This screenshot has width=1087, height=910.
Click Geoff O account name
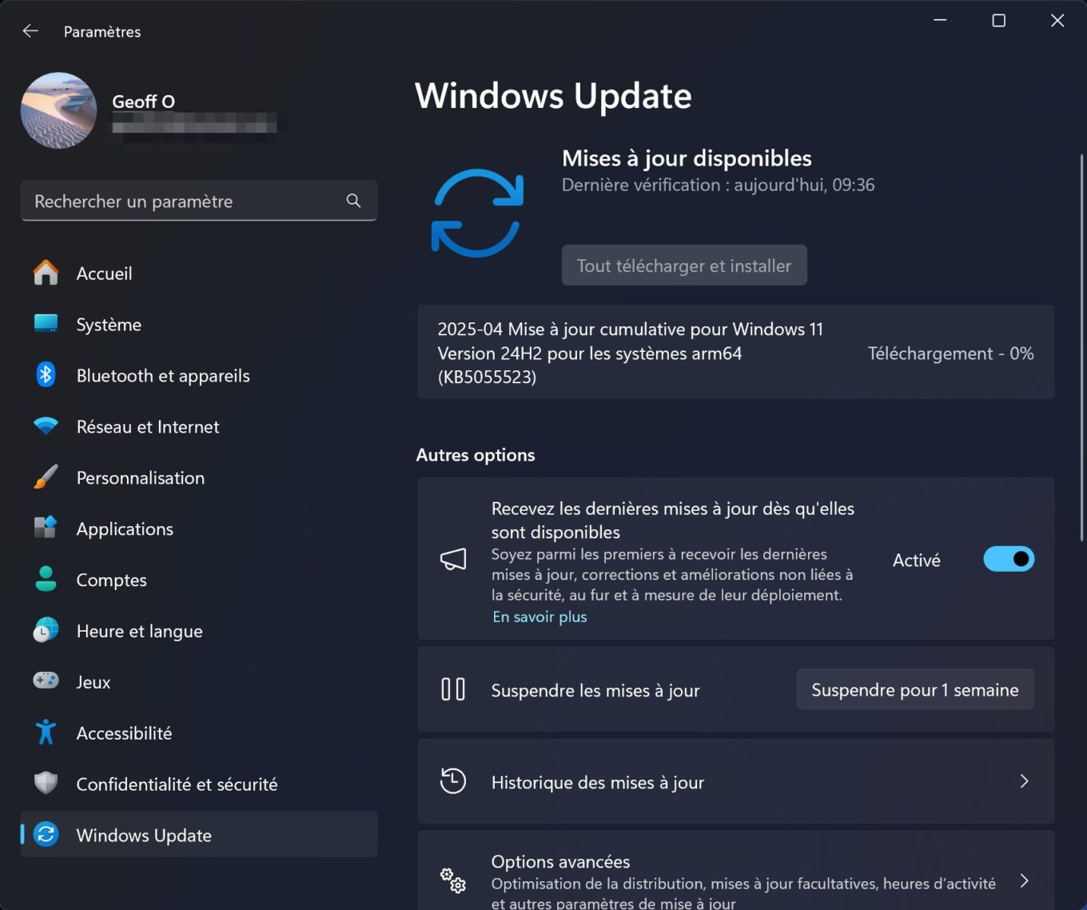pyautogui.click(x=144, y=102)
